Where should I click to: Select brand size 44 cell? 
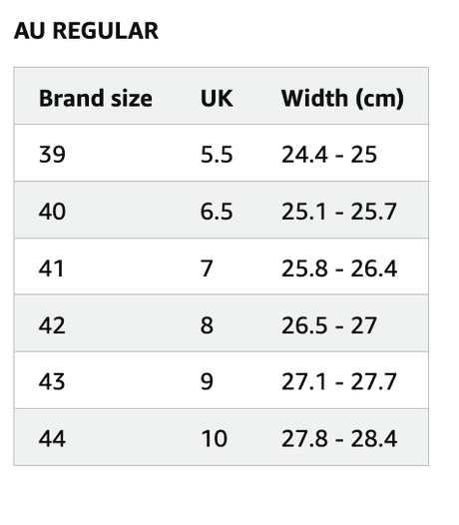[x=52, y=439]
